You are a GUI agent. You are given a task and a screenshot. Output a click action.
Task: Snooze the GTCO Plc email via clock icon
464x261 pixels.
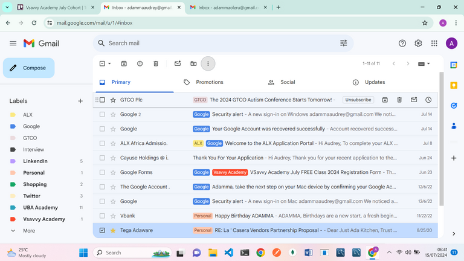(x=428, y=100)
